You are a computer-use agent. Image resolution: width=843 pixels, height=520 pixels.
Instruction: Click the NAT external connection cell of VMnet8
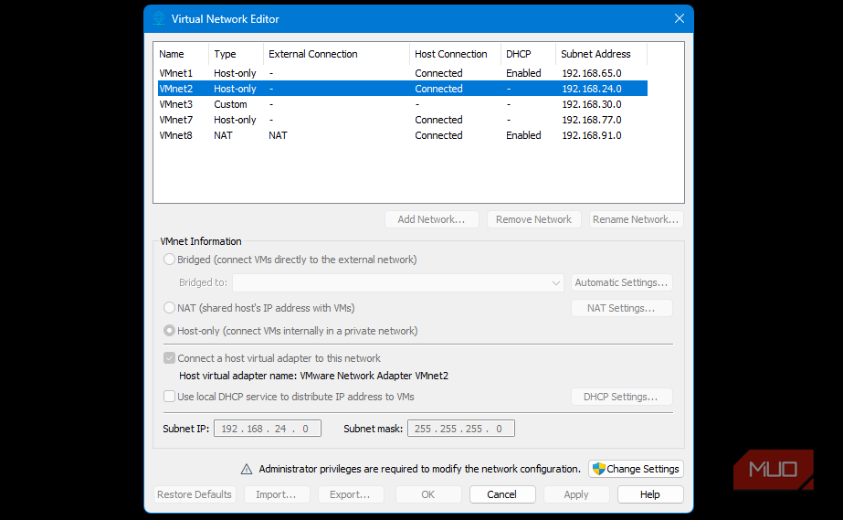pos(278,135)
